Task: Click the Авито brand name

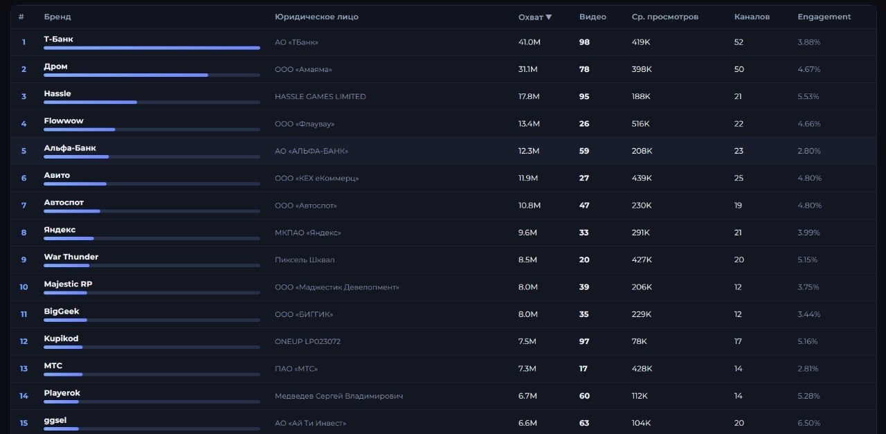Action: [x=57, y=175]
